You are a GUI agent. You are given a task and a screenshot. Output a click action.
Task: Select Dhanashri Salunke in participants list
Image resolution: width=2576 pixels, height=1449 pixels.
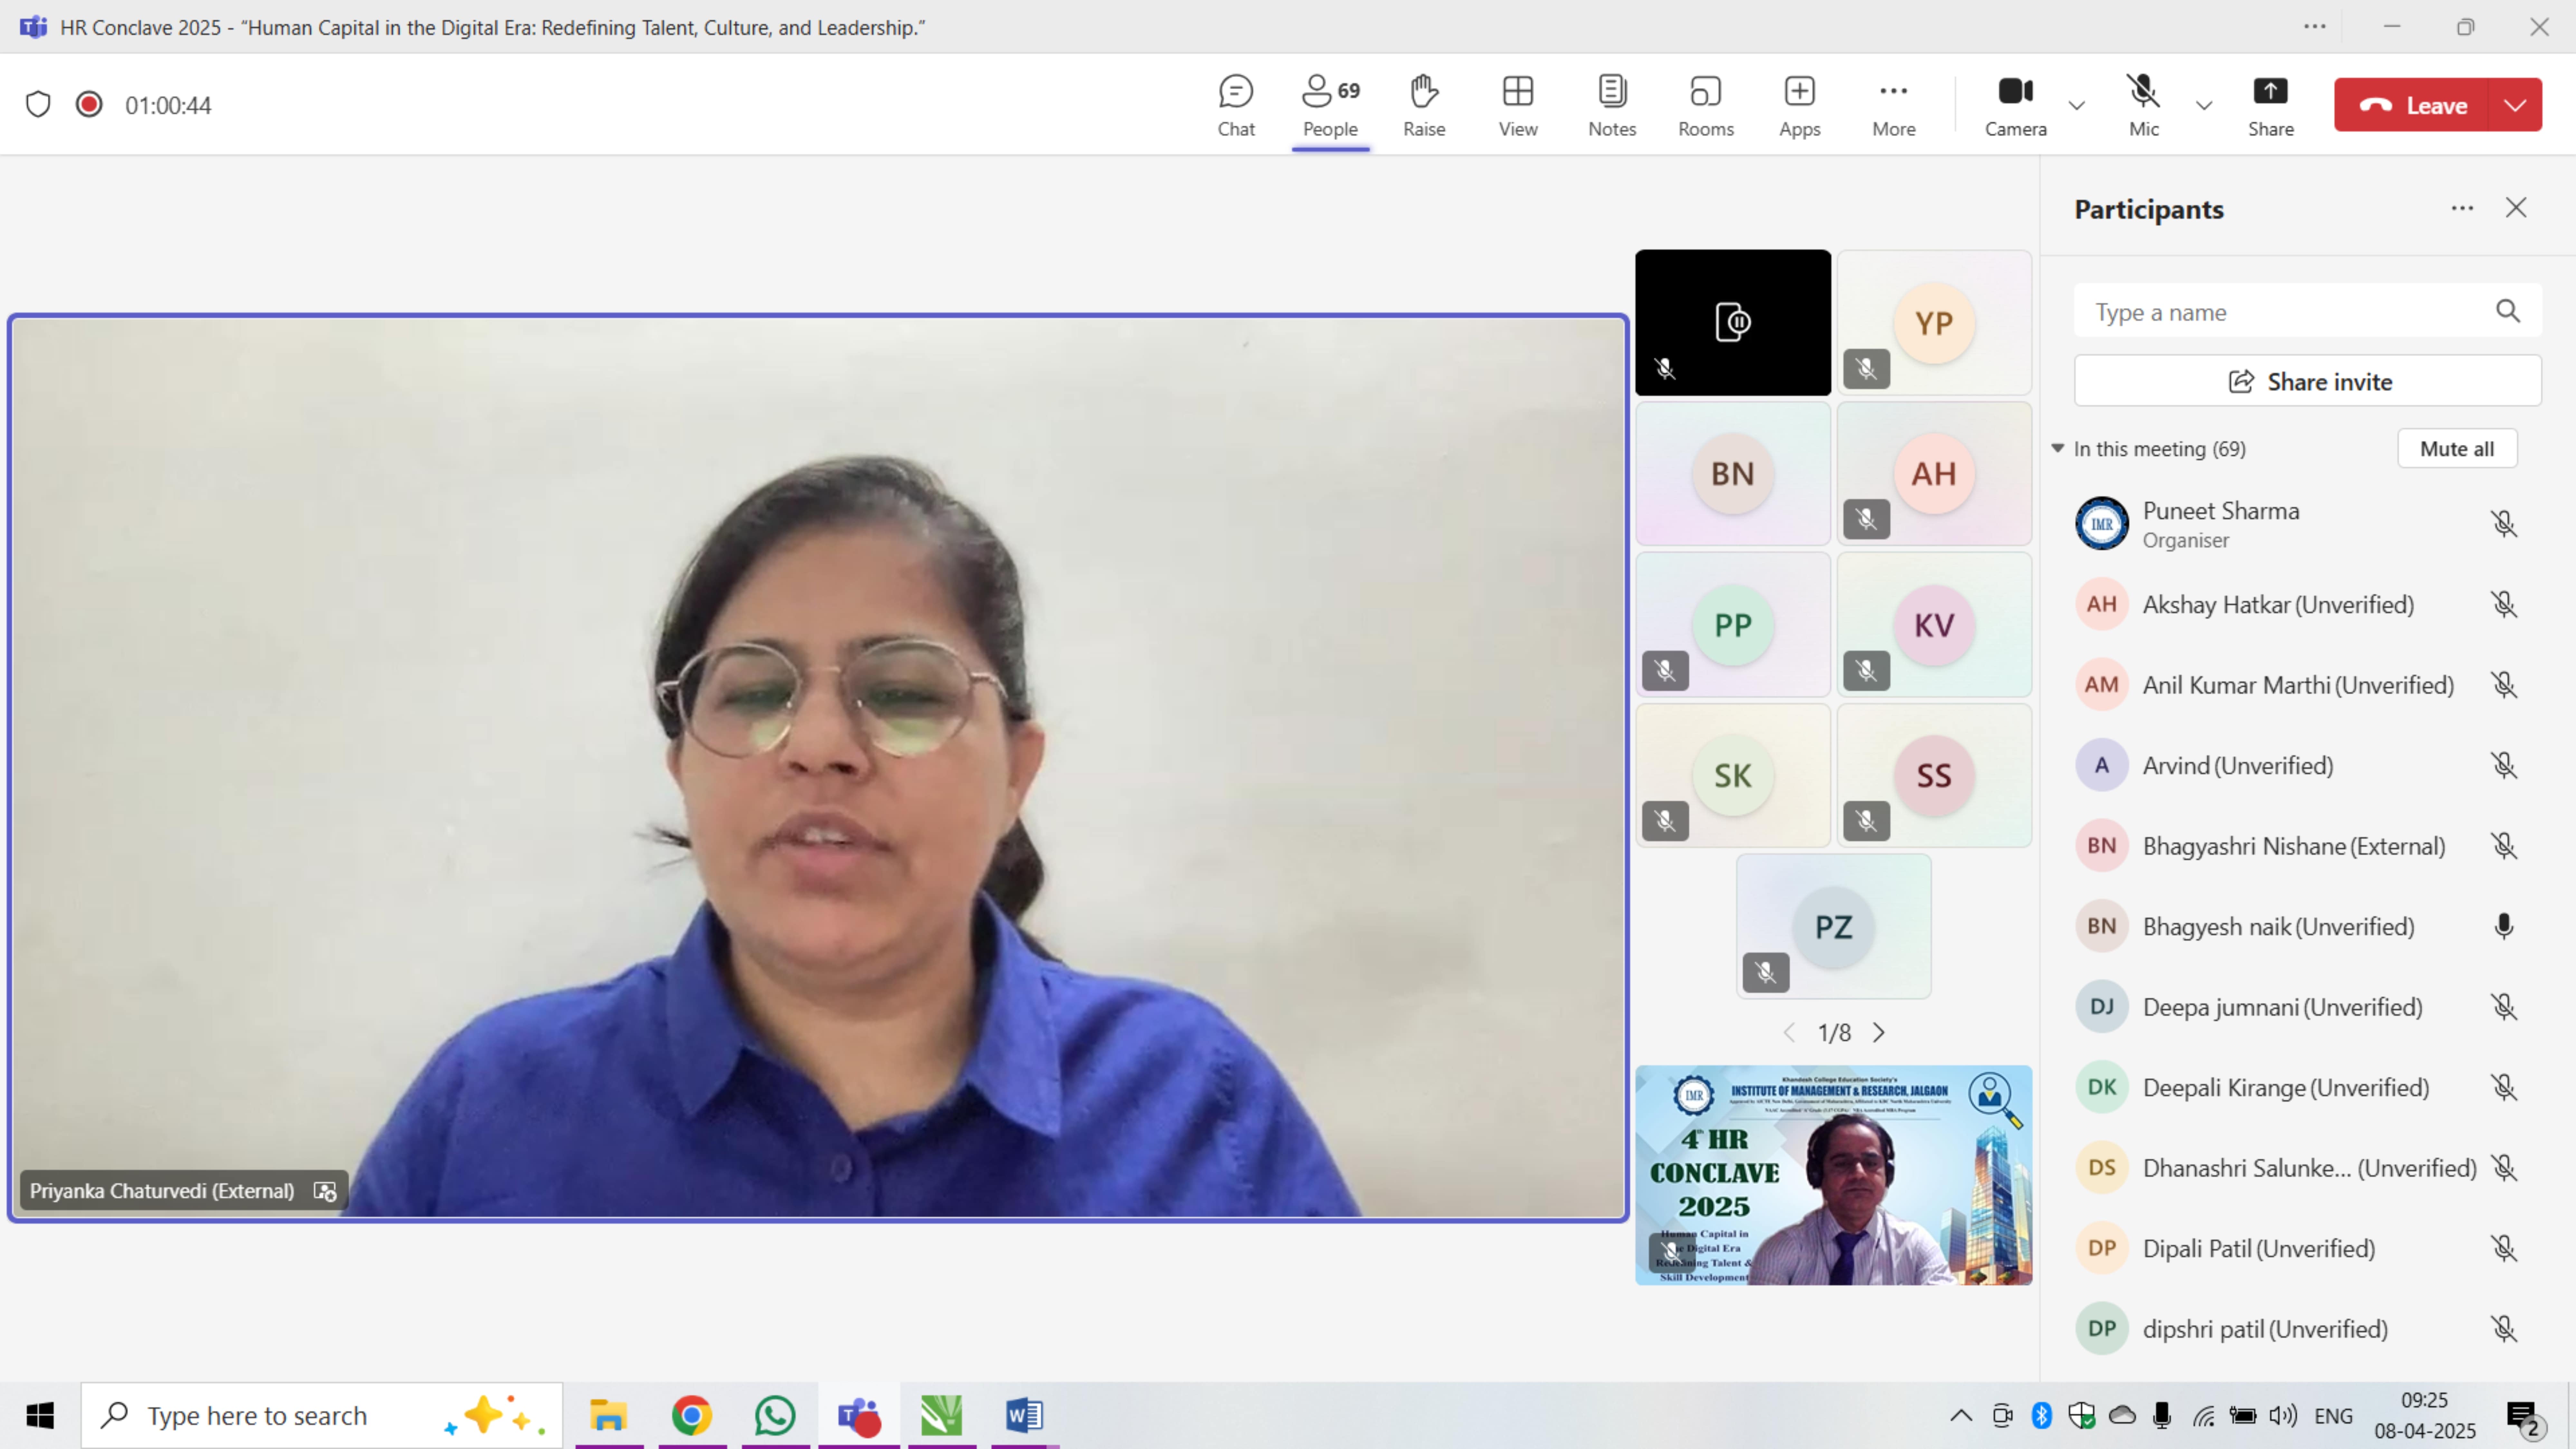tap(2300, 1168)
